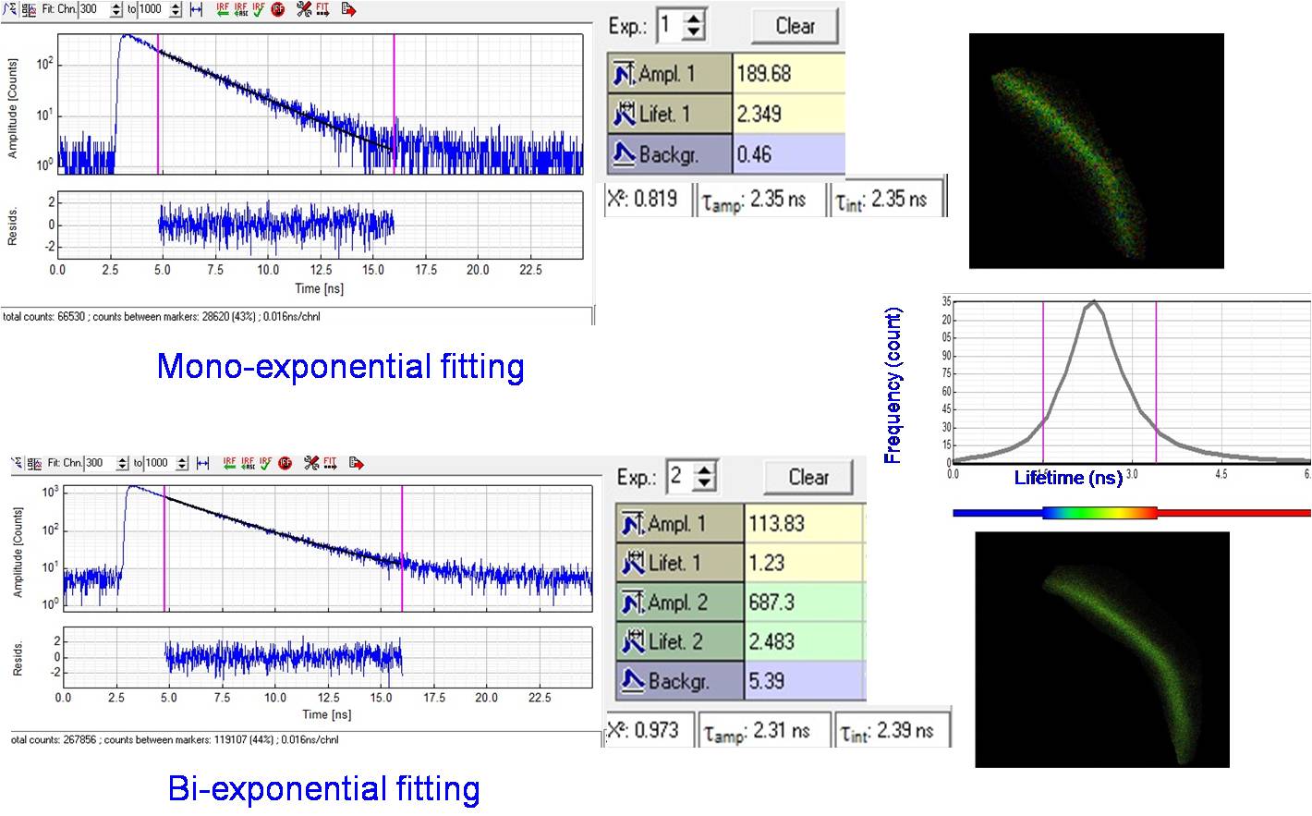Adjust the Exp. 2 stepper arrows
The image size is (1312, 816).
point(704,477)
